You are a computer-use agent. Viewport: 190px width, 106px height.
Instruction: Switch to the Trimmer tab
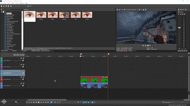click(x=130, y=51)
